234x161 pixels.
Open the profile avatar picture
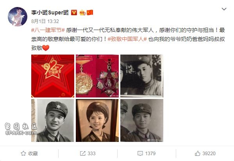(18, 17)
